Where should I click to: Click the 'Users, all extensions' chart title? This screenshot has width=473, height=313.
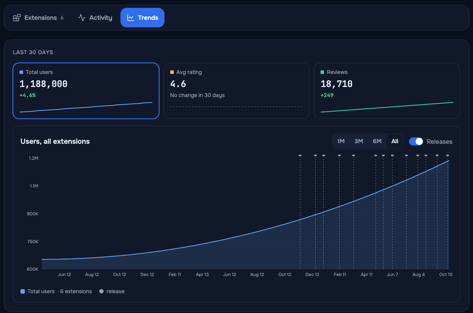(x=55, y=141)
